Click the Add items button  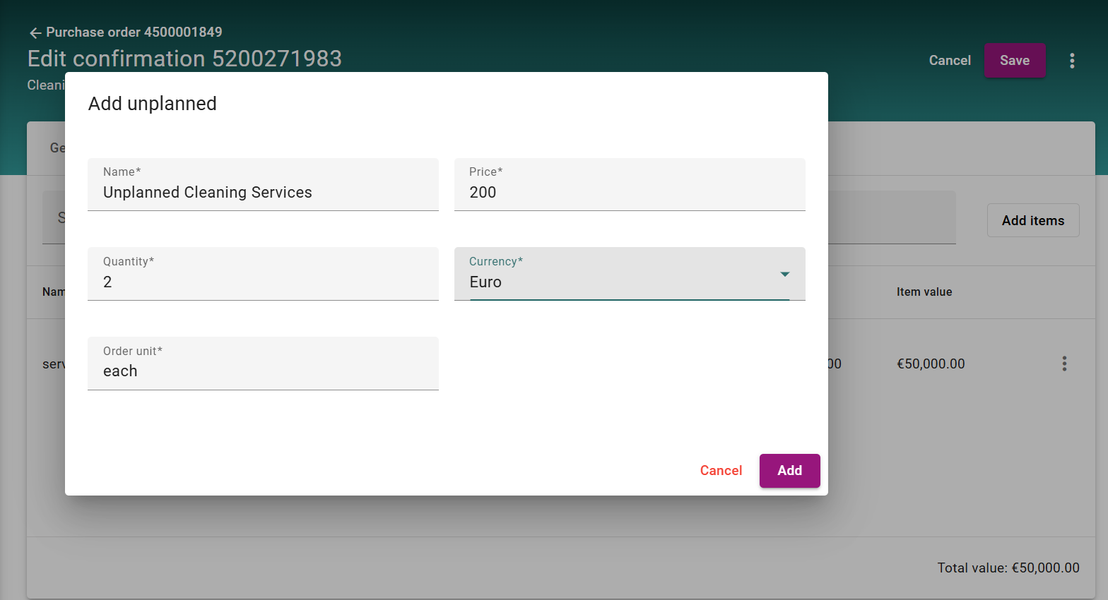click(1032, 220)
